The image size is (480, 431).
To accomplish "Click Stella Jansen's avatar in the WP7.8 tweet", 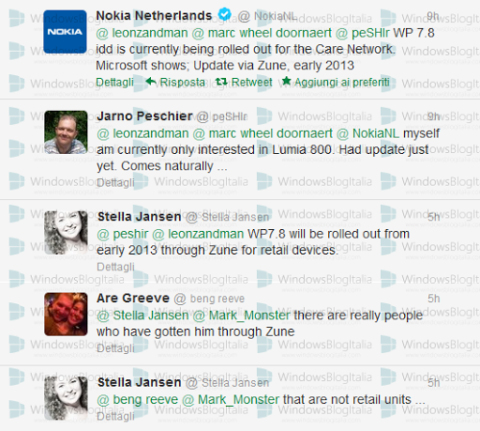I will click(x=66, y=233).
